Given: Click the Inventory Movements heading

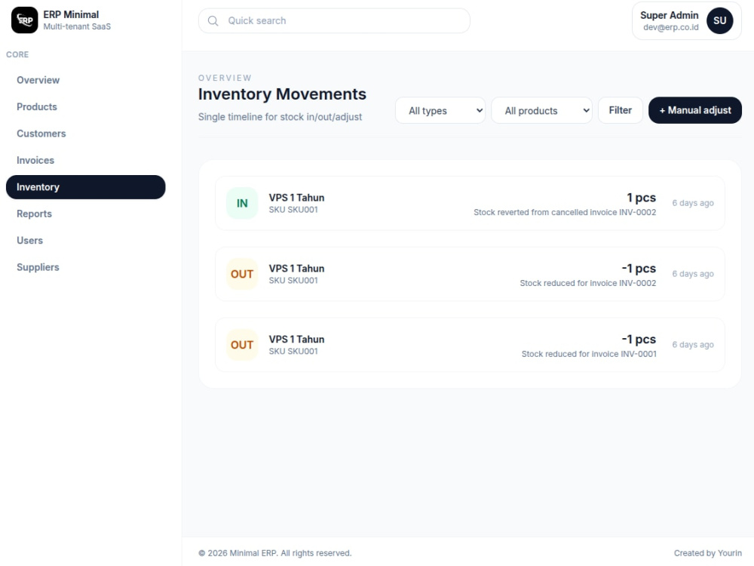Looking at the screenshot, I should [x=282, y=94].
